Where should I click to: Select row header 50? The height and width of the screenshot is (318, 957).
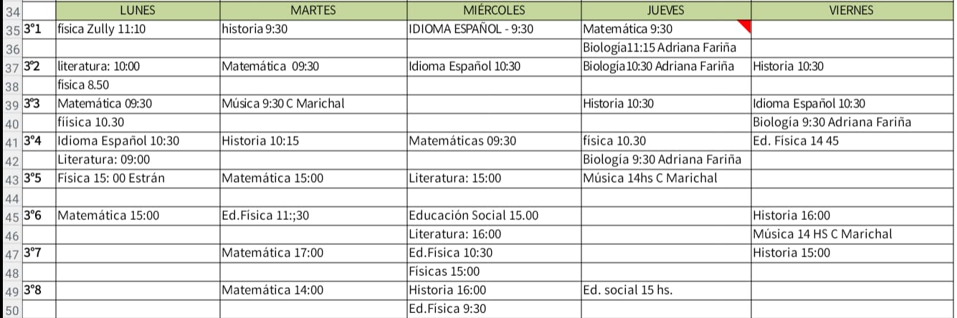pyautogui.click(x=11, y=309)
